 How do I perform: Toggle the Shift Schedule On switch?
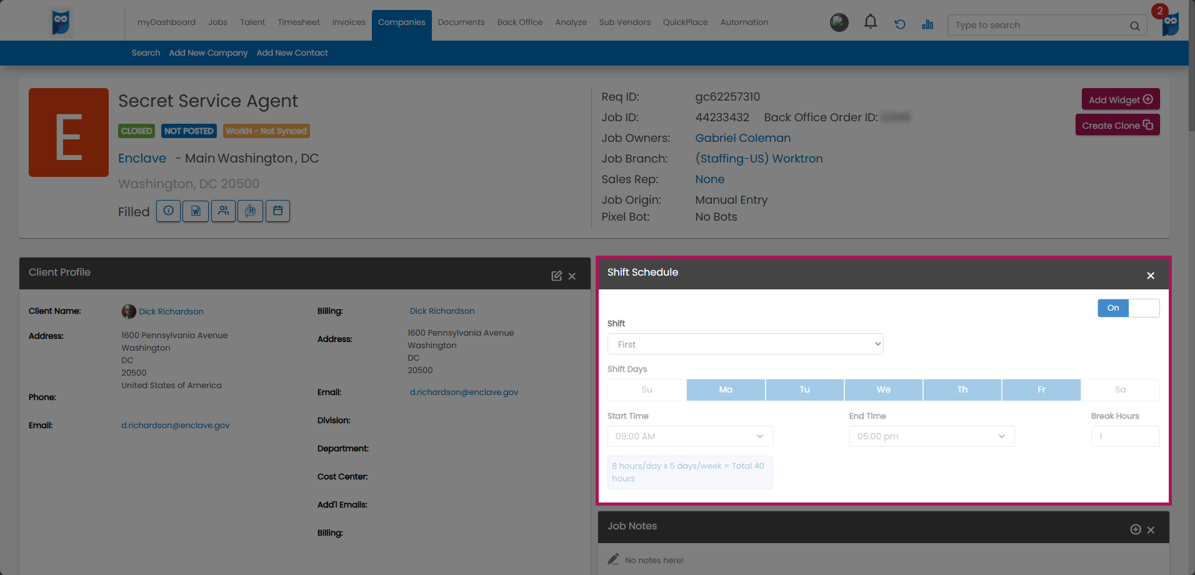(1128, 308)
